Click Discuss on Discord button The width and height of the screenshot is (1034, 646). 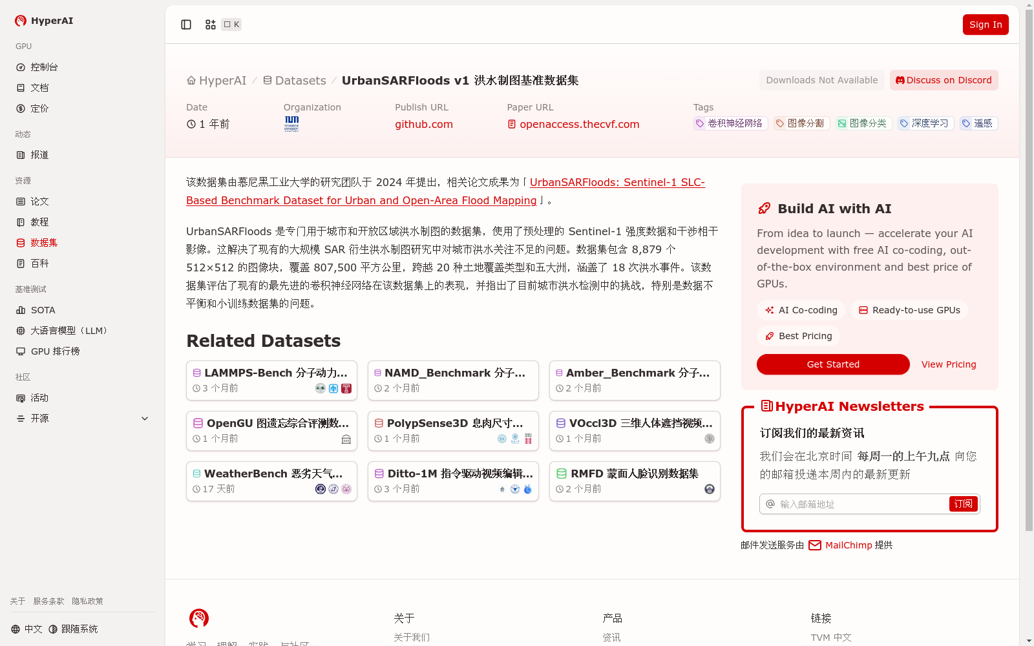[x=944, y=80]
